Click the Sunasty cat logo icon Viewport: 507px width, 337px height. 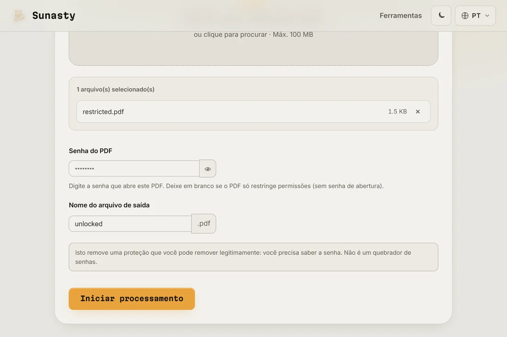(19, 16)
